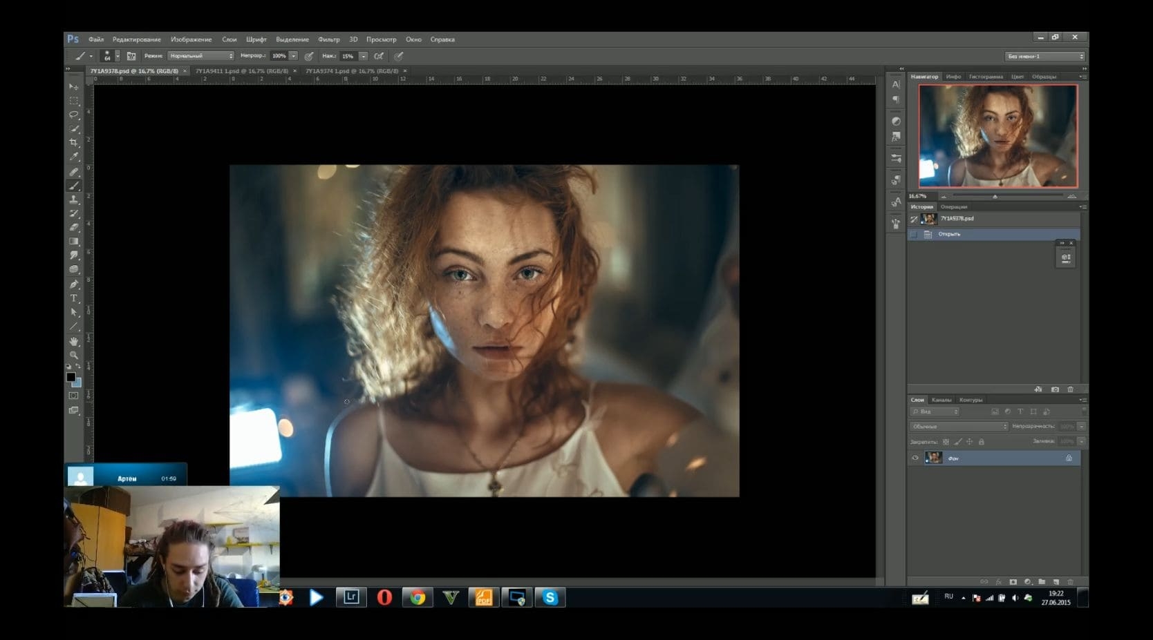
Task: Click the Navigator preview thumbnail
Action: 998,136
